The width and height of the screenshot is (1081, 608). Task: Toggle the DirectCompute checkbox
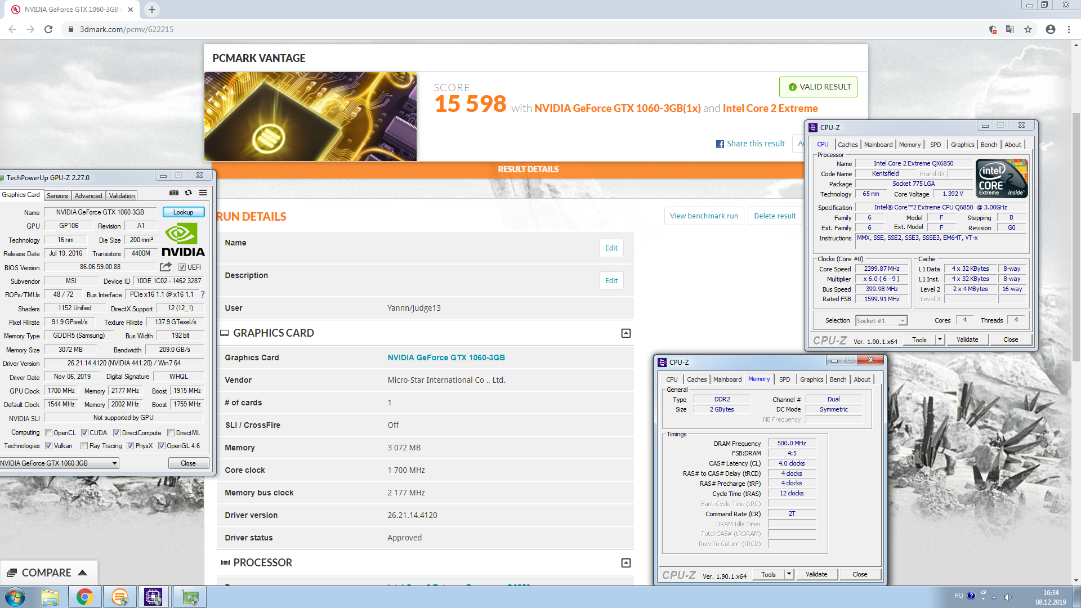tap(117, 433)
